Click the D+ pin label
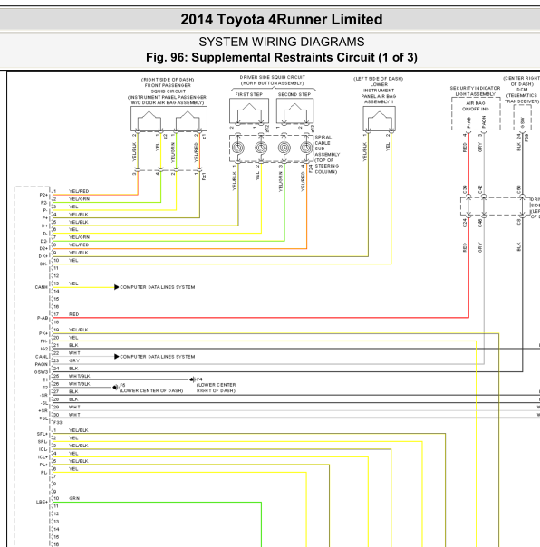 point(44,226)
